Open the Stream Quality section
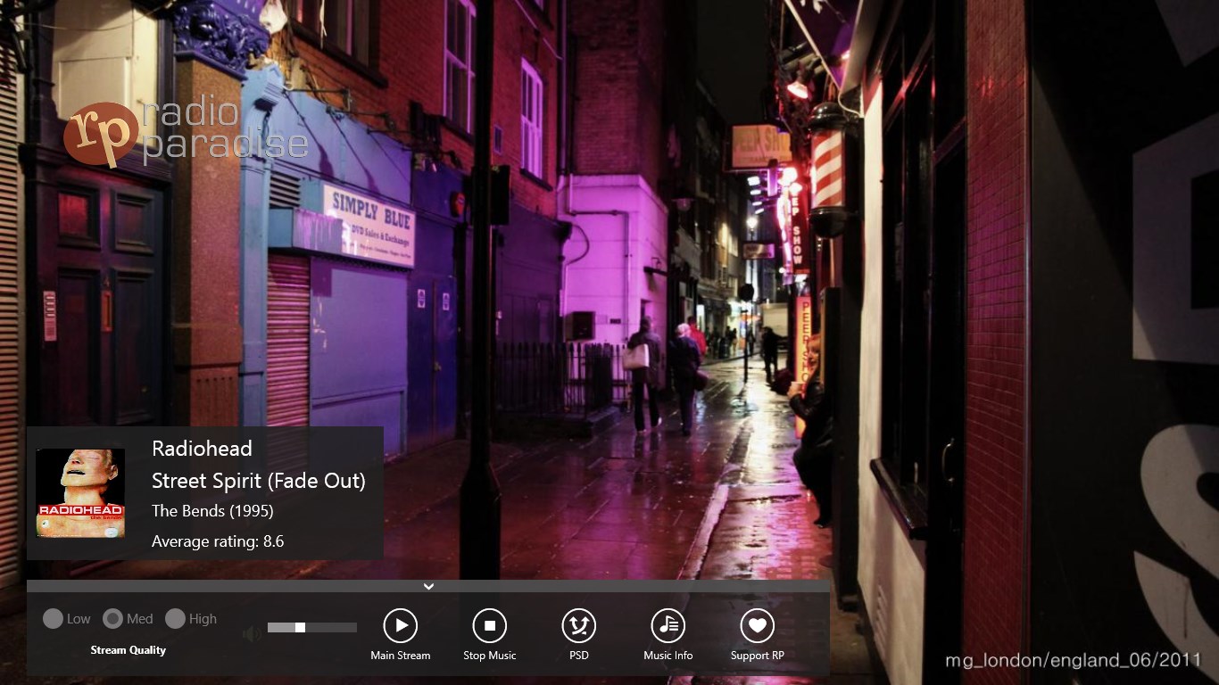 (x=129, y=650)
